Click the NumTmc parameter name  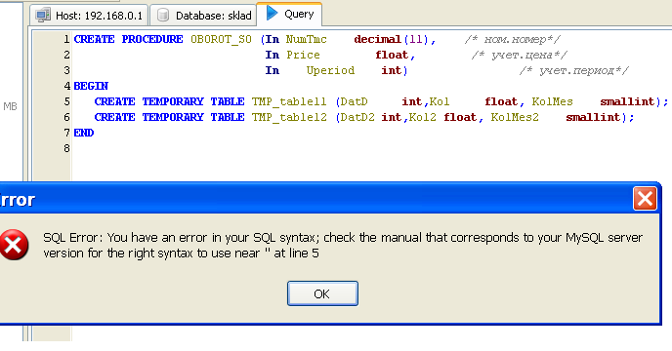306,39
